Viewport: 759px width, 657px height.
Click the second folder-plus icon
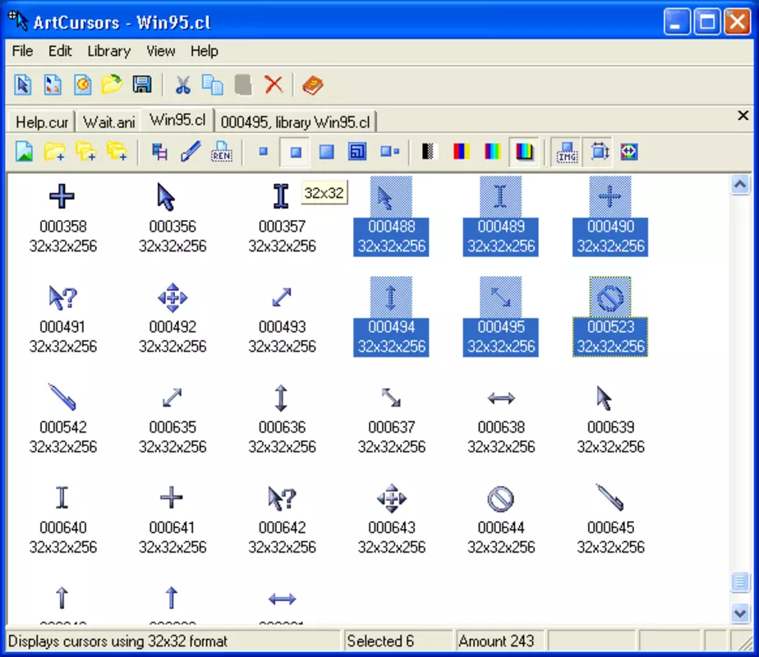pyautogui.click(x=85, y=152)
